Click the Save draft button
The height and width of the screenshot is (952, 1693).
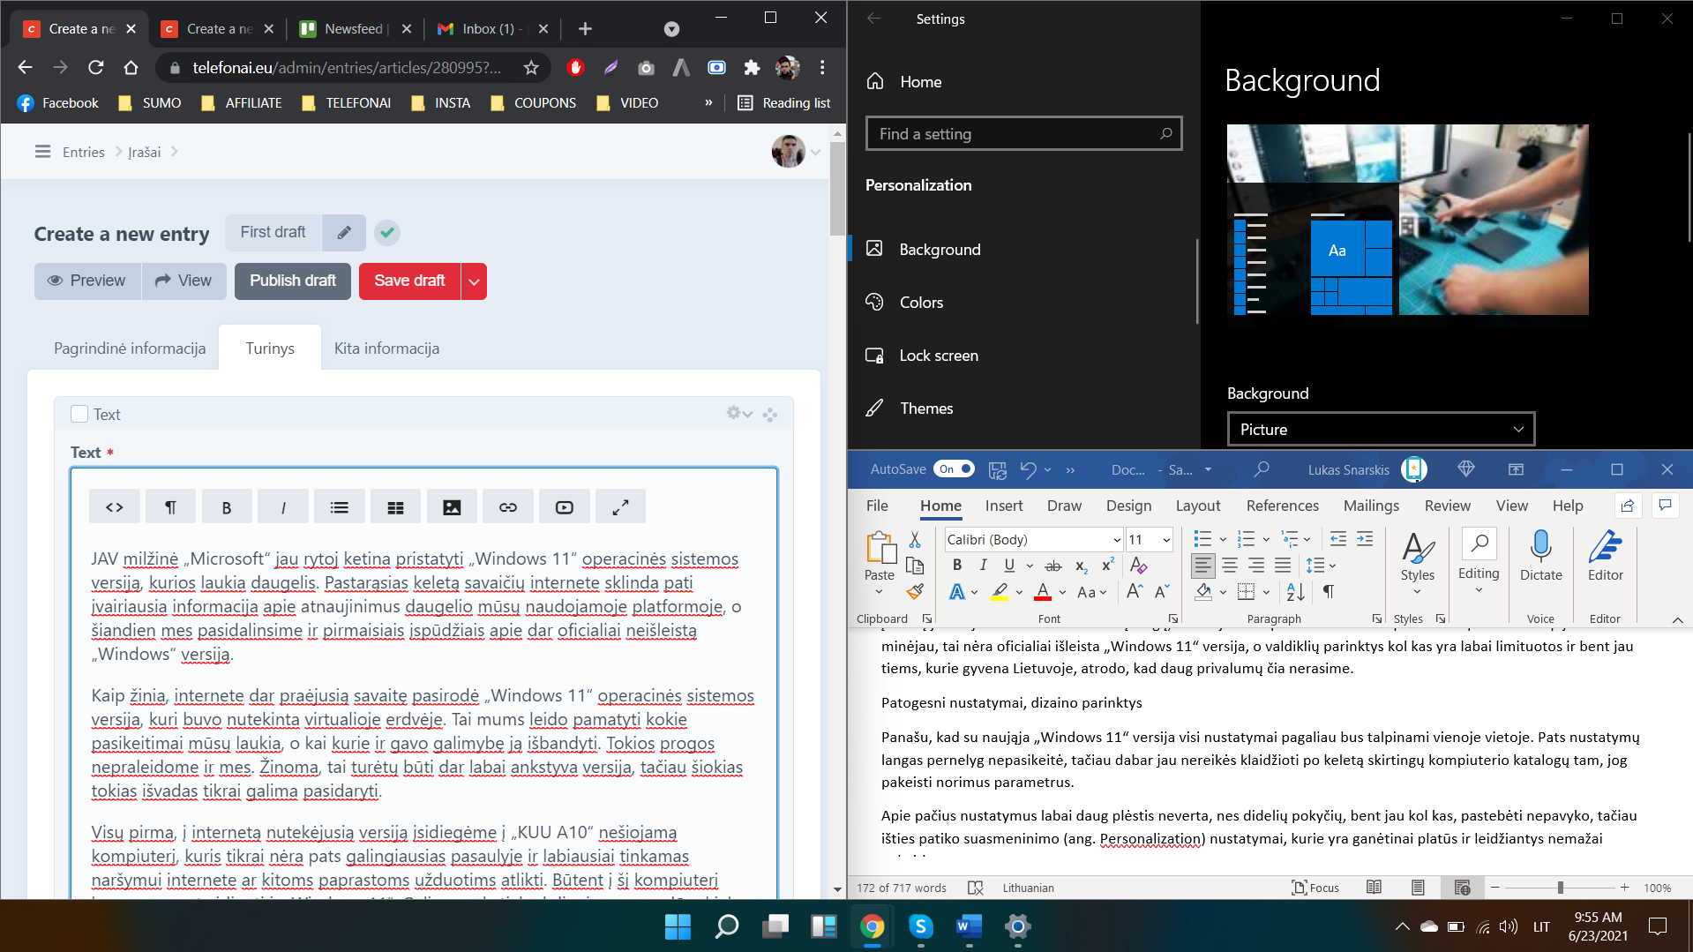(x=409, y=281)
